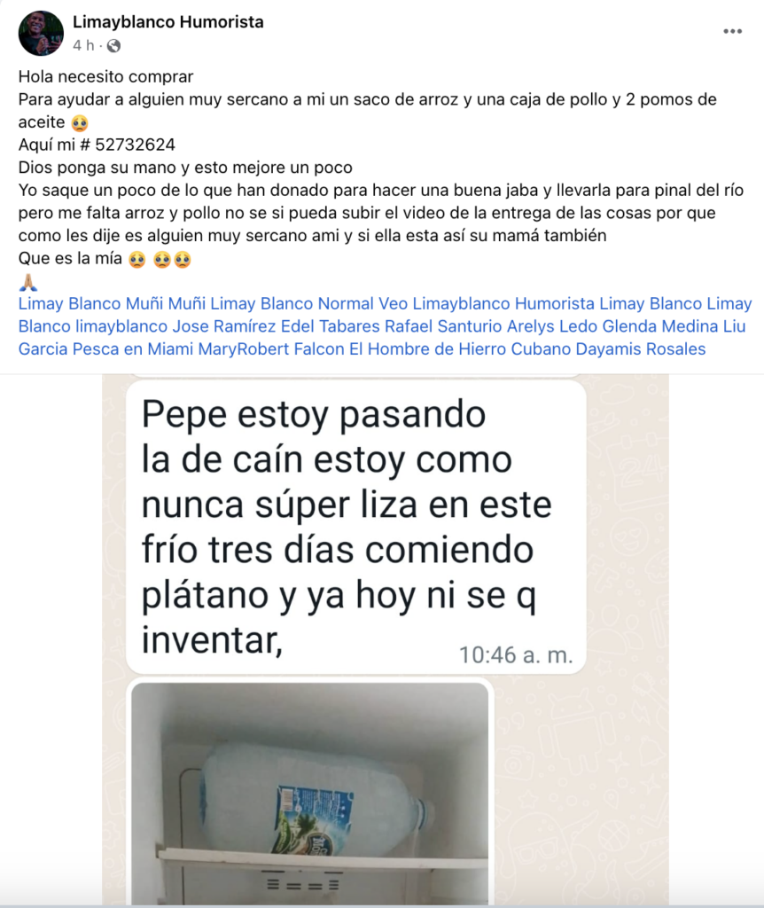Viewport: 764px width, 908px height.
Task: Open tagged profile Glenda Medina
Action: [660, 326]
